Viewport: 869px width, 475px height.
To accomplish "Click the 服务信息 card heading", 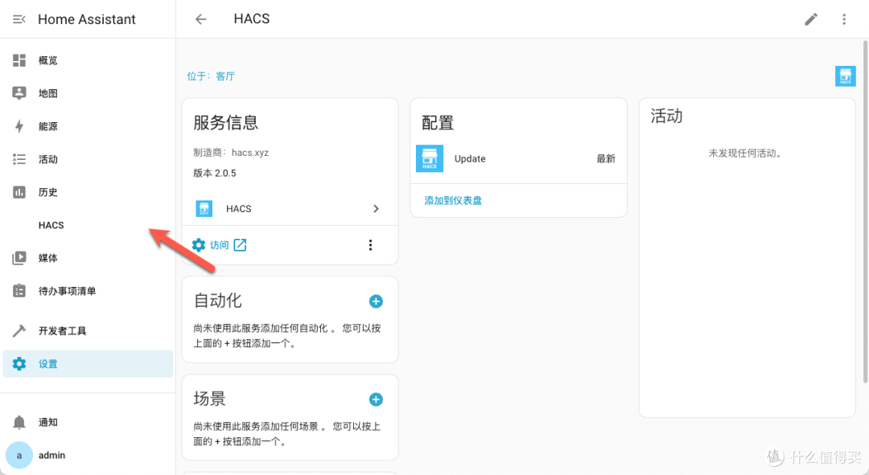I will coord(225,122).
